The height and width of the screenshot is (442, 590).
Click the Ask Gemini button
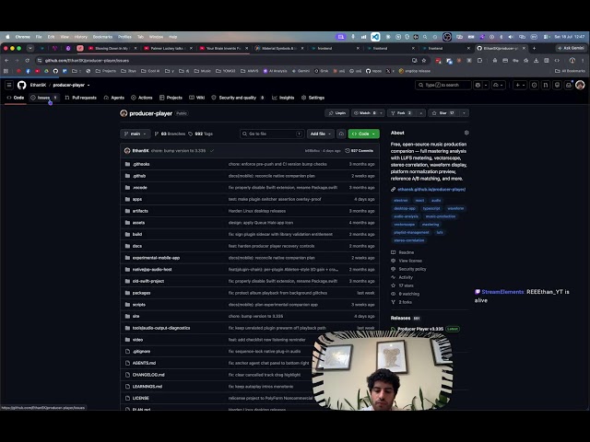pyautogui.click(x=571, y=48)
